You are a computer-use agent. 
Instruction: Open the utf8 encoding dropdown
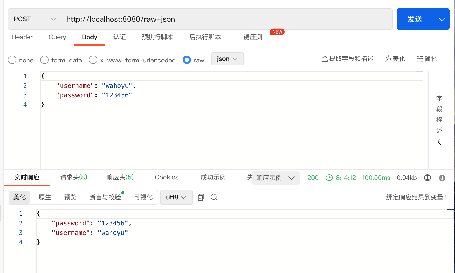pyautogui.click(x=176, y=197)
